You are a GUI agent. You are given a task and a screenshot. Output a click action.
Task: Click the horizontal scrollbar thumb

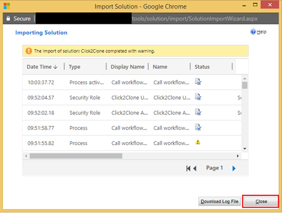point(76,156)
